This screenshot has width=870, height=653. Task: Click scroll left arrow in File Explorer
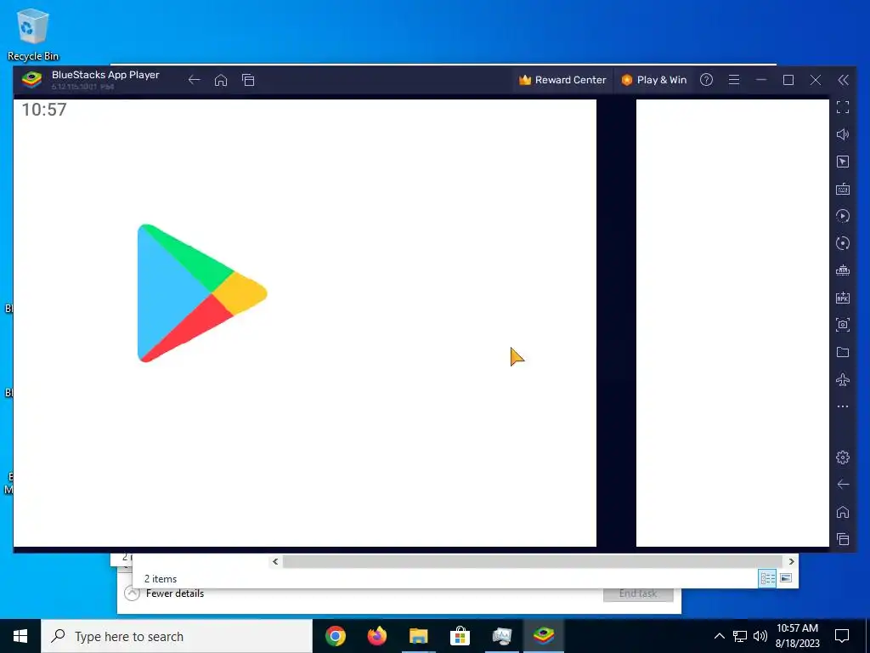coord(275,561)
